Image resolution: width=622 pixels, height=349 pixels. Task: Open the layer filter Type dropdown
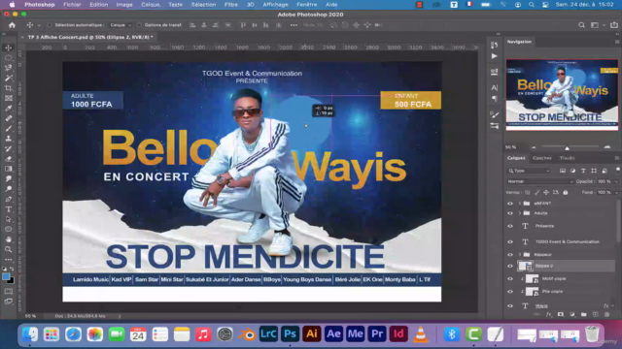[529, 171]
